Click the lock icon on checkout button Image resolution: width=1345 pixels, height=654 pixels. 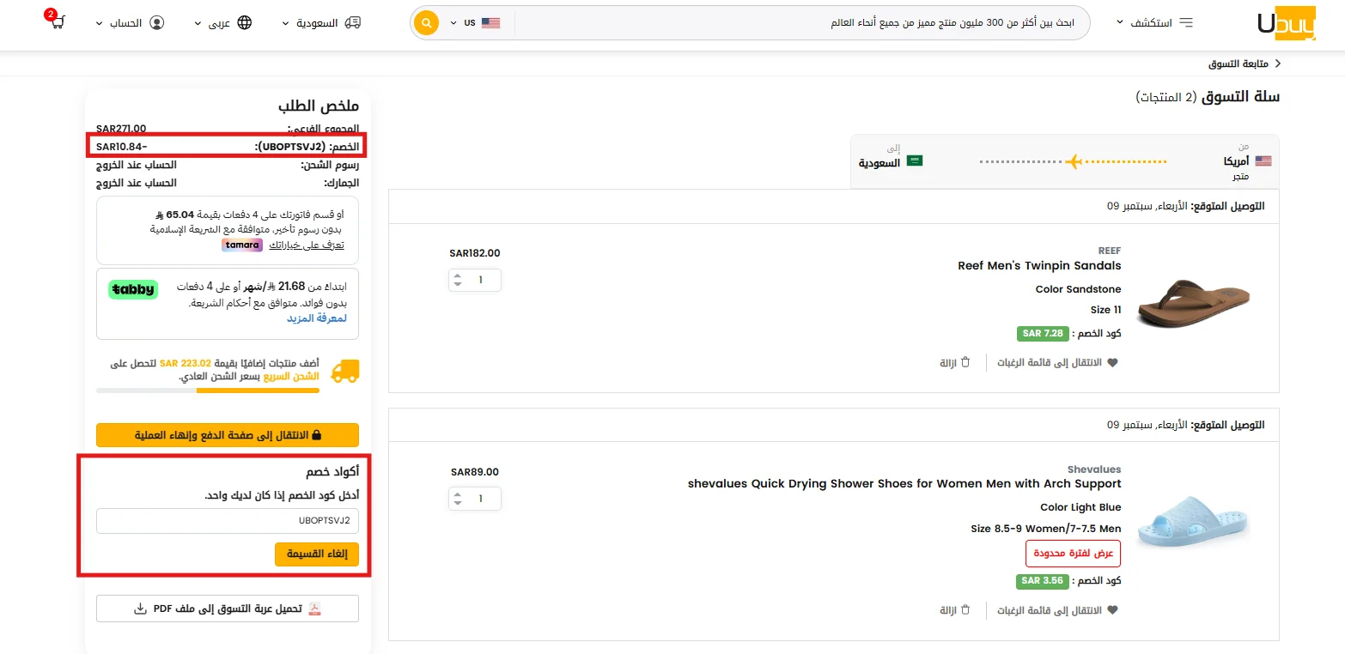(x=316, y=435)
